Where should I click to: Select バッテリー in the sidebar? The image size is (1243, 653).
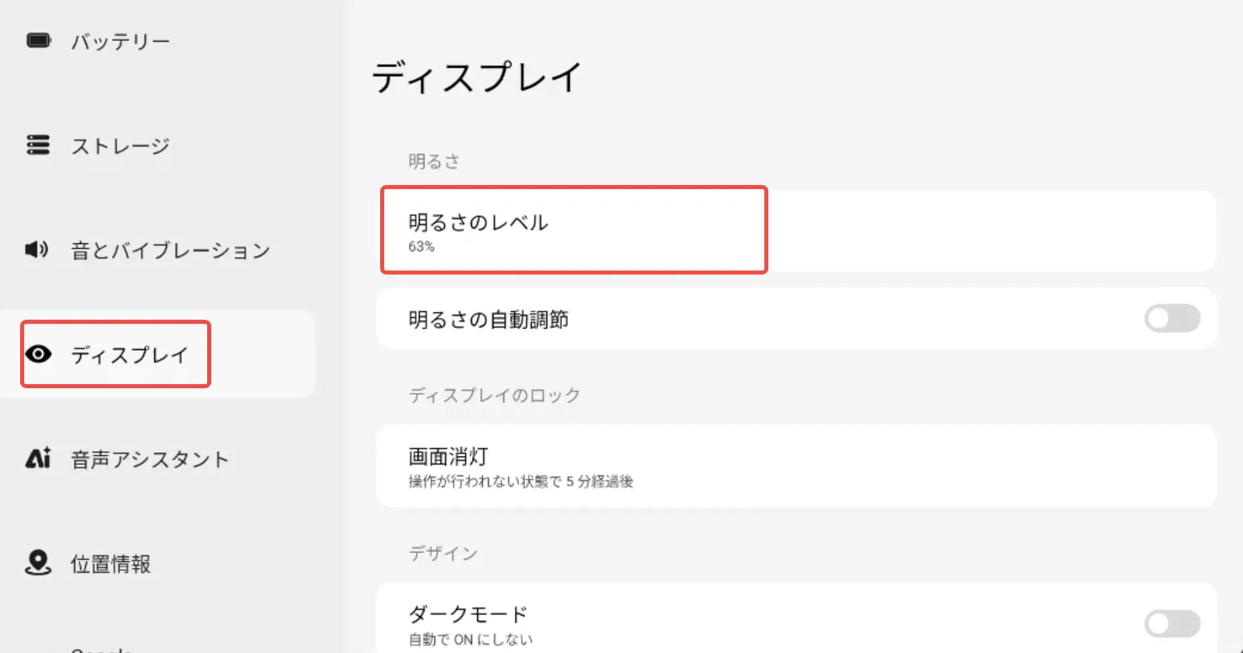(x=121, y=42)
